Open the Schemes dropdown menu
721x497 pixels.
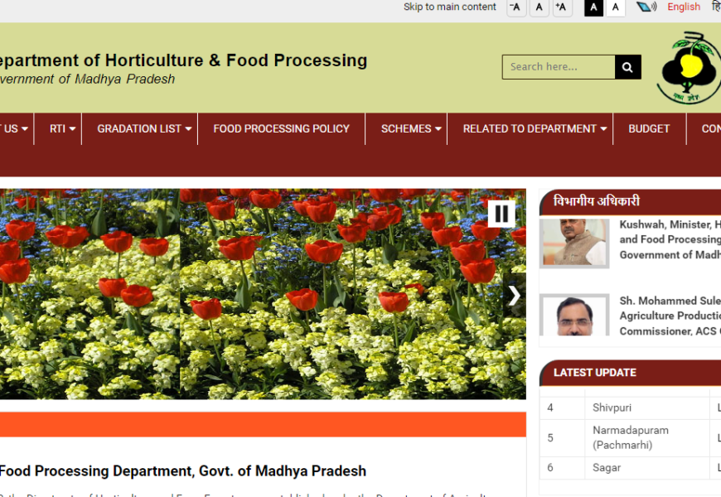coord(411,128)
